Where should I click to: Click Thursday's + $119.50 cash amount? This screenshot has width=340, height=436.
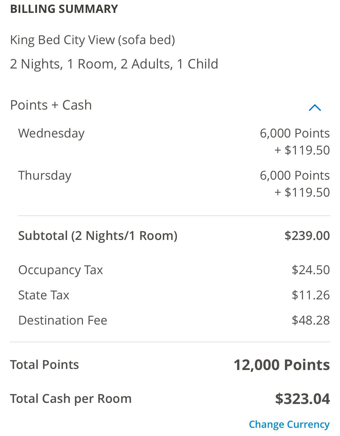[302, 192]
